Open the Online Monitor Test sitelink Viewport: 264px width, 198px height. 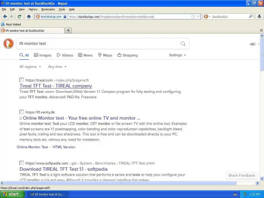click(x=32, y=147)
